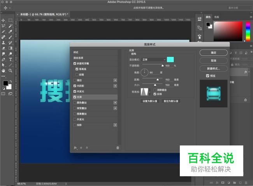The width and height of the screenshot is (253, 186).
Task: Select the History Brush tool
Action: coord(11,43)
